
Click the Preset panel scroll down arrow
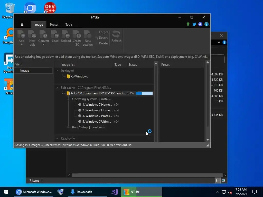(208, 140)
